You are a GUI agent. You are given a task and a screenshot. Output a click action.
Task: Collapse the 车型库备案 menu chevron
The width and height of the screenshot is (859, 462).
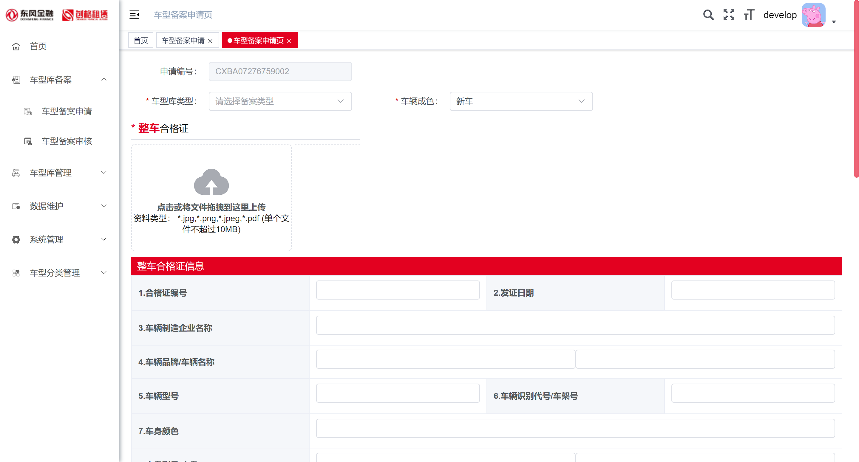pos(104,79)
